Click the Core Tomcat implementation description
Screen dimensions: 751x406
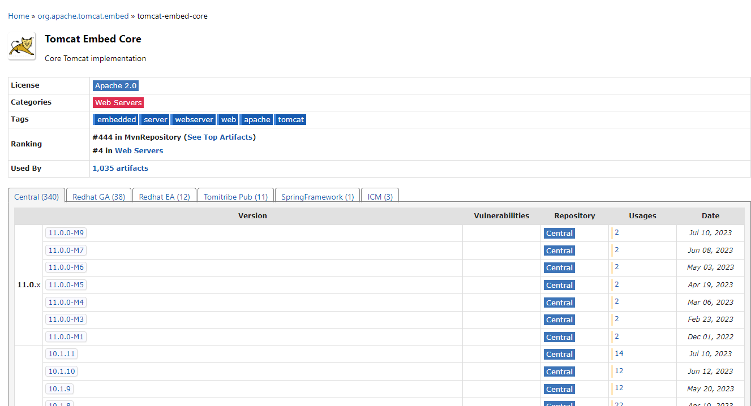(x=95, y=58)
